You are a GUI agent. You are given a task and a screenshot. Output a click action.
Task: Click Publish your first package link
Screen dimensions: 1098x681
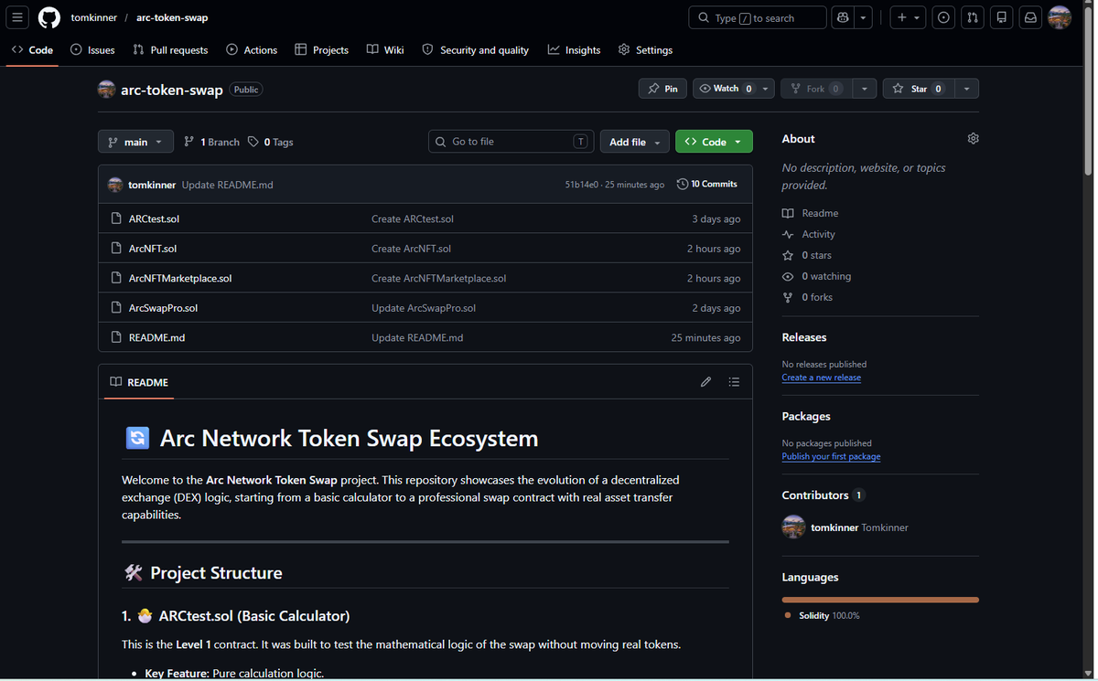pyautogui.click(x=831, y=456)
